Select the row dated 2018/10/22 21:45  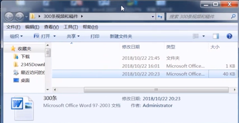[144, 58]
